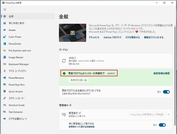Open 管理者モードに関する詳細情報 link
The height and width of the screenshot is (134, 177).
[82, 127]
